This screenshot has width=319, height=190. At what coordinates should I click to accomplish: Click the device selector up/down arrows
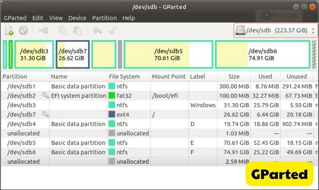coord(313,30)
